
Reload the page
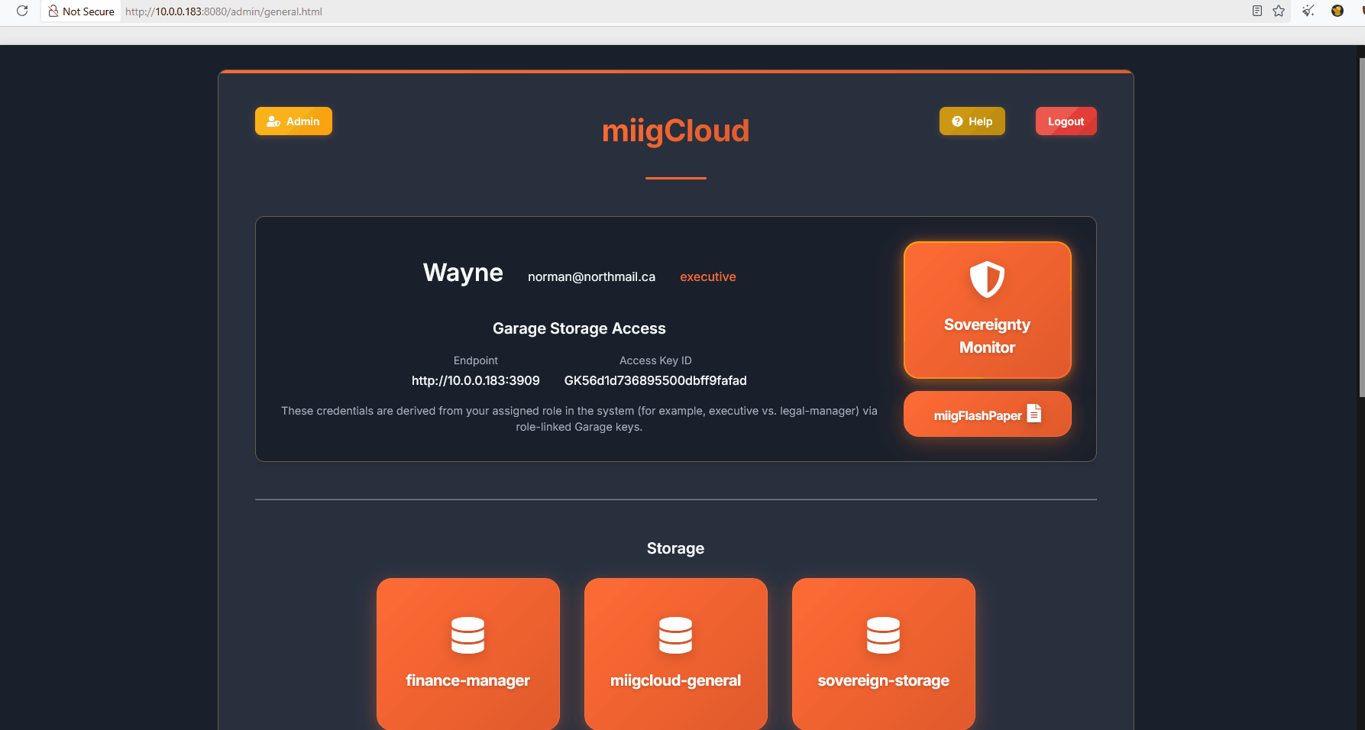point(22,11)
